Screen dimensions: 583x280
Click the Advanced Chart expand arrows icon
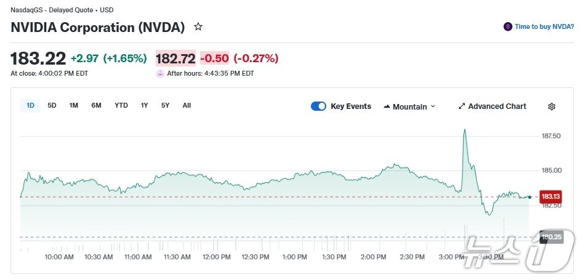coord(462,106)
